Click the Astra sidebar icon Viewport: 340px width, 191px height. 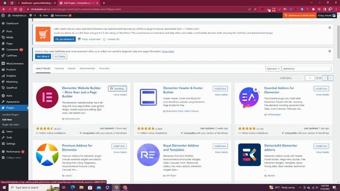(3, 95)
